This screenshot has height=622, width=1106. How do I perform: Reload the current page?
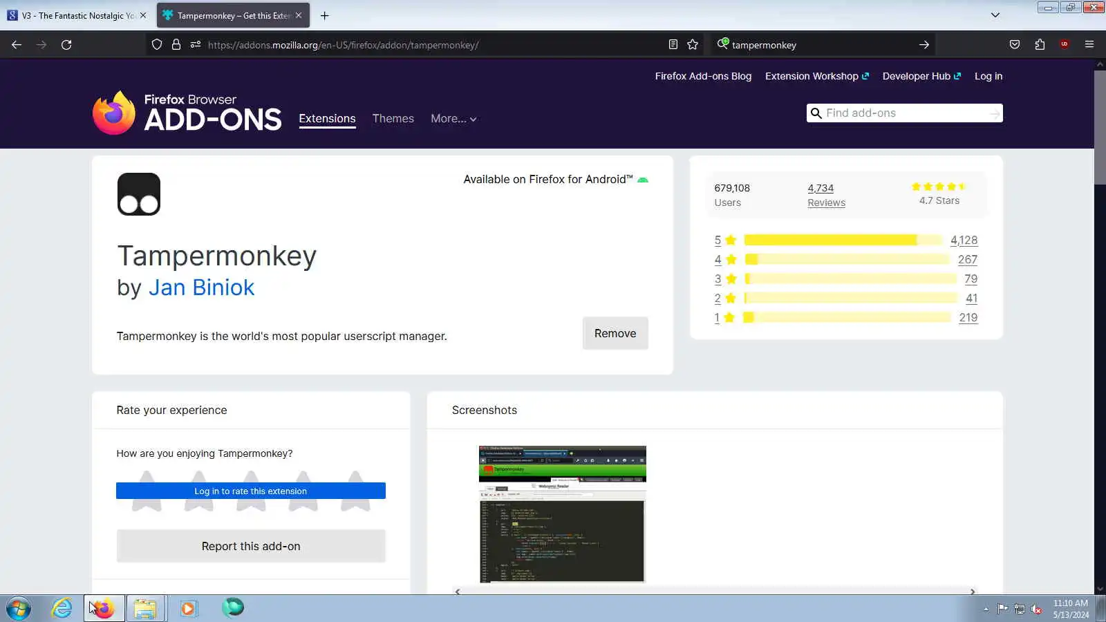tap(66, 45)
